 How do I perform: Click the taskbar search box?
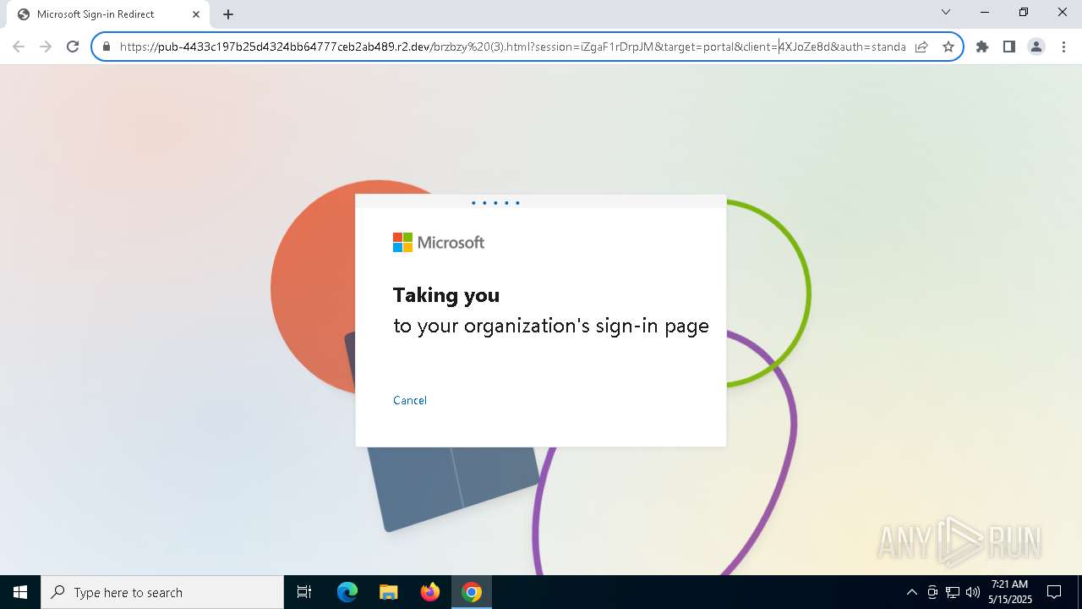(162, 592)
